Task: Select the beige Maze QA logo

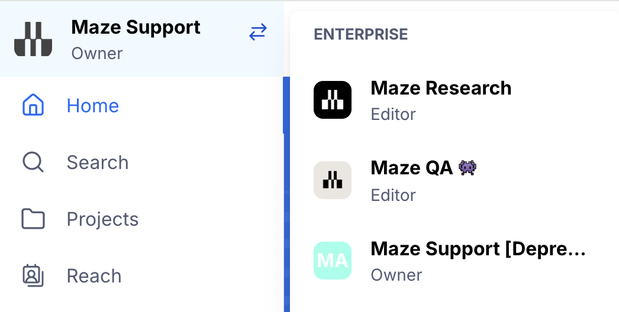Action: pos(333,180)
